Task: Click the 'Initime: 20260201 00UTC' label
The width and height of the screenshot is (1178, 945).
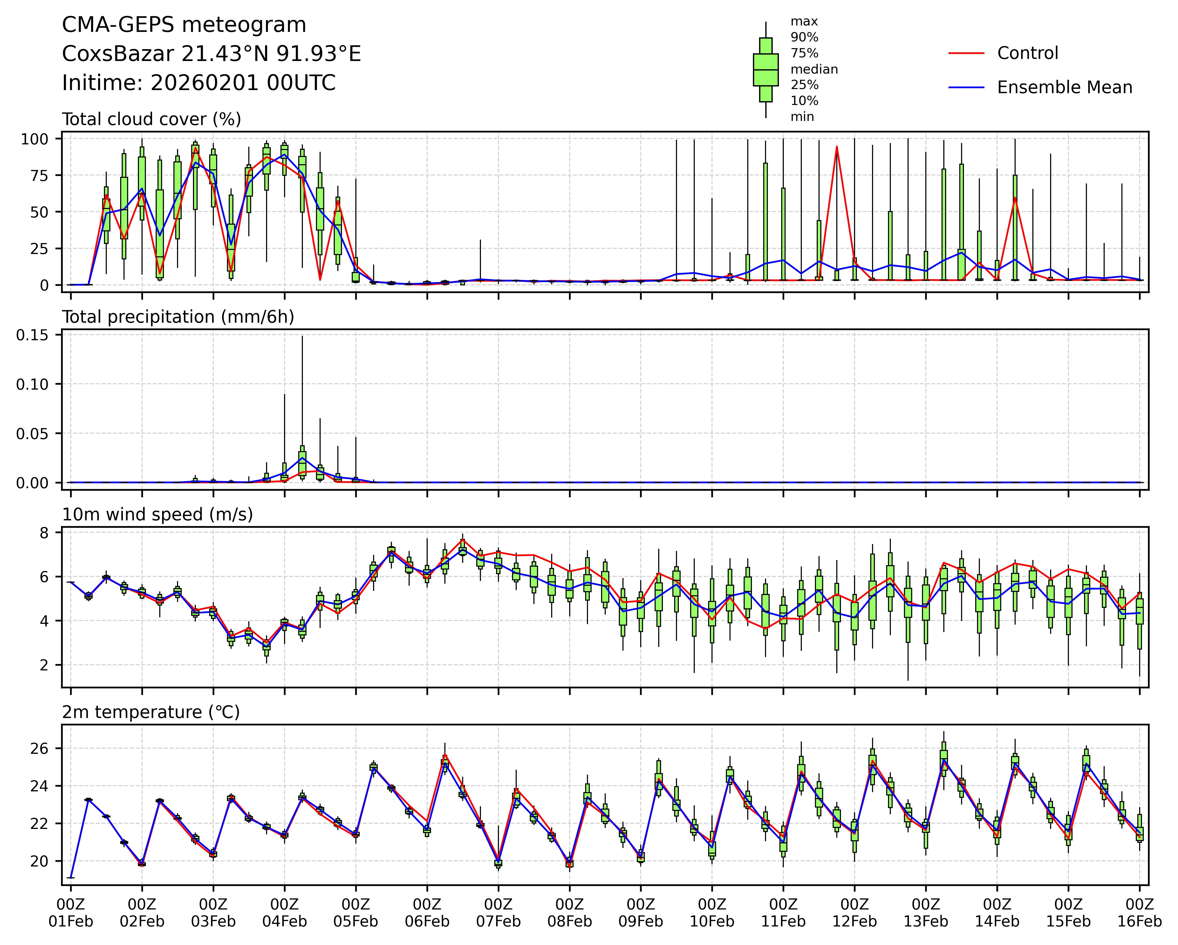Action: click(x=199, y=83)
